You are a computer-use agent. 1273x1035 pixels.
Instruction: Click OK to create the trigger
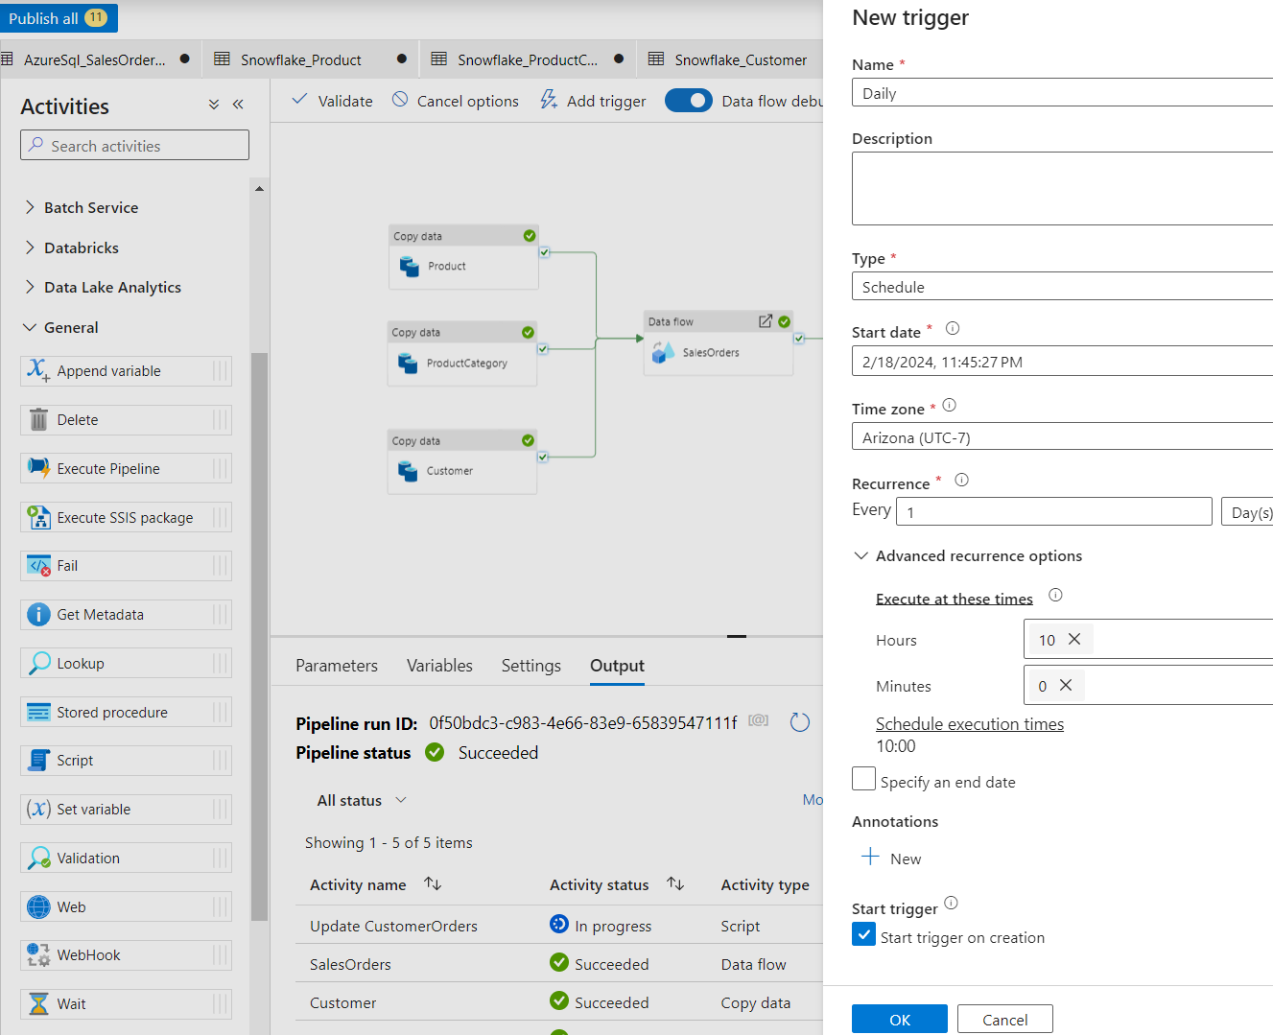point(899,1019)
